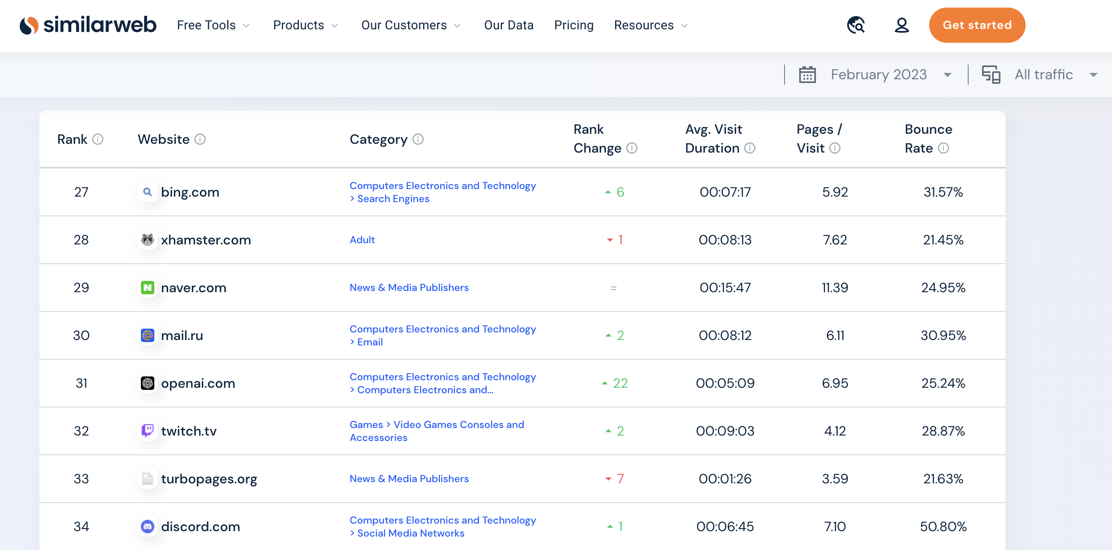Click rank change 22 for openai.com

click(615, 383)
